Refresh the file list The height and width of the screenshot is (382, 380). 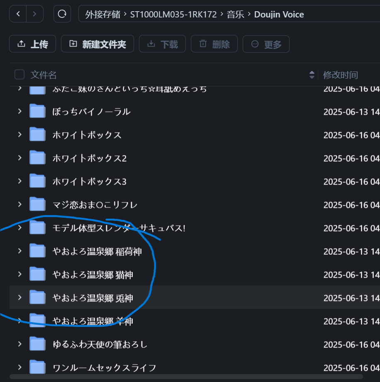62,14
